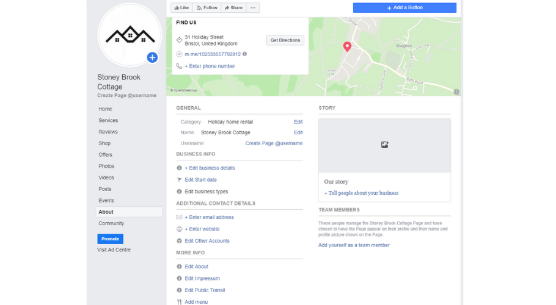
Task: Click Edit business details link
Action: coord(210,168)
